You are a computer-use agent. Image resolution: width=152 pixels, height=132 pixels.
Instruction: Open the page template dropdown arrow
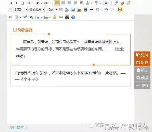coord(20,17)
